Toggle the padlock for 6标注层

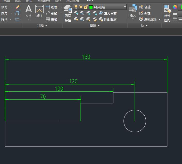pos(86,7)
